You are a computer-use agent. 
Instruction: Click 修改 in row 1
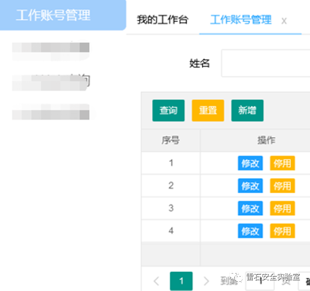[250, 163]
